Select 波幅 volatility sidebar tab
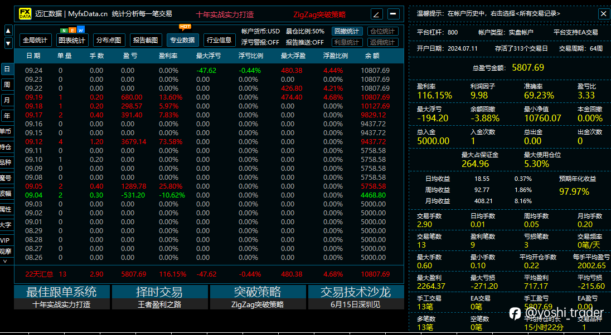The width and height of the screenshot is (611, 335). [6, 194]
